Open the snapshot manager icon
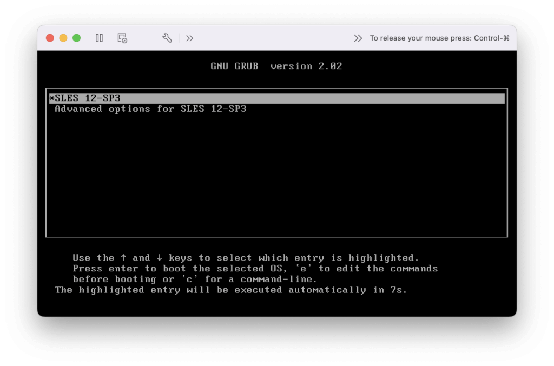The width and height of the screenshot is (554, 366). coord(122,38)
